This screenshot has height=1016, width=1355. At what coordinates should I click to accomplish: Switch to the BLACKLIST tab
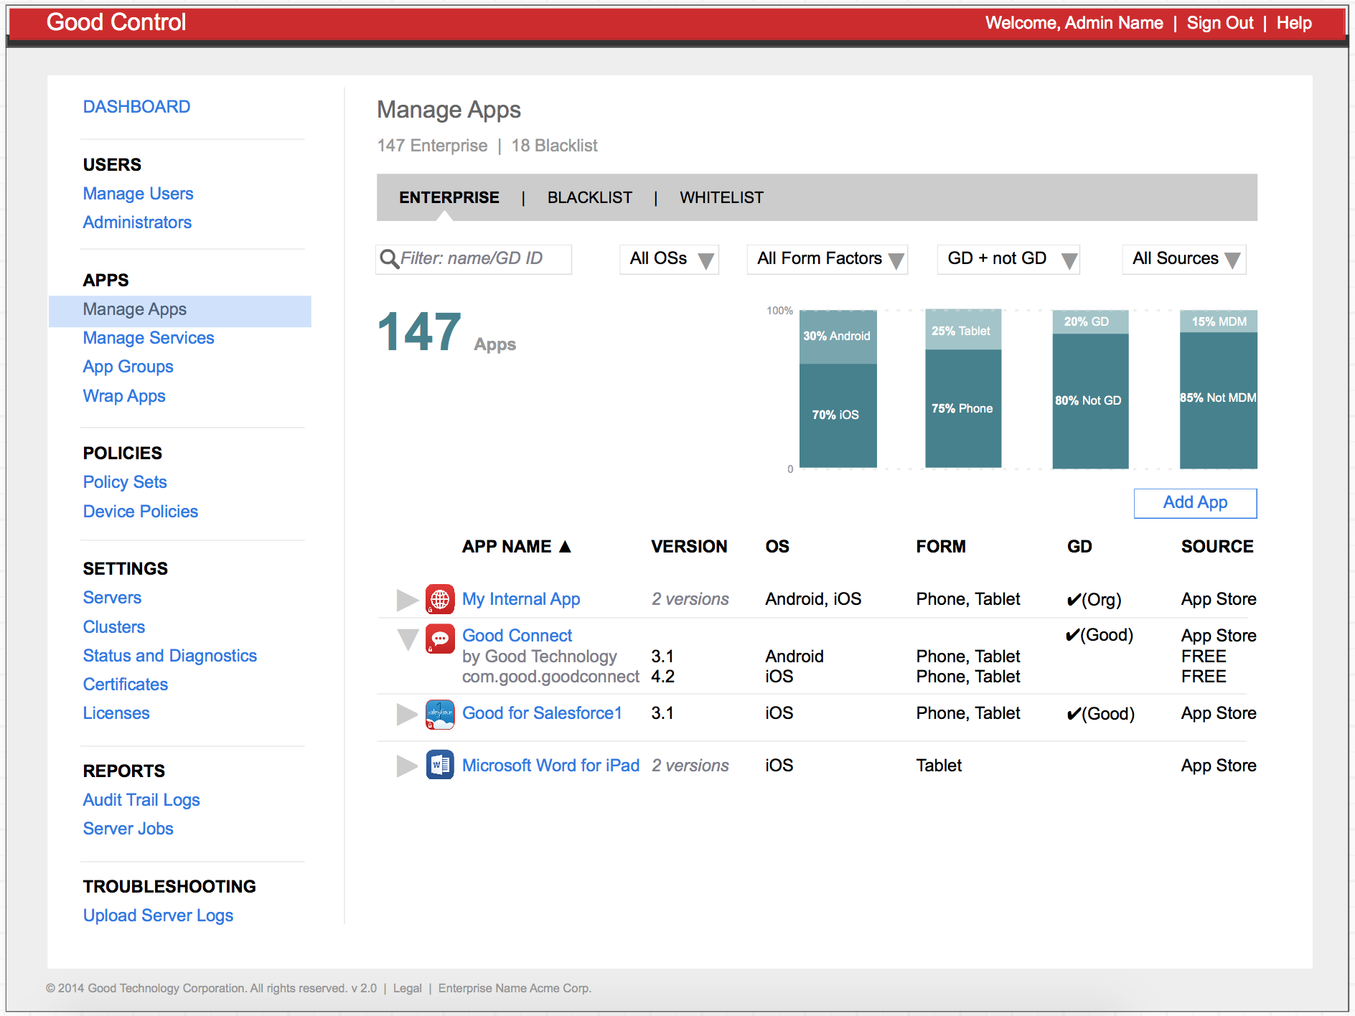coord(590,197)
